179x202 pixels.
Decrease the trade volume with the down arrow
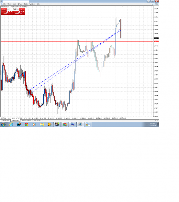pyautogui.click(x=8, y=9)
